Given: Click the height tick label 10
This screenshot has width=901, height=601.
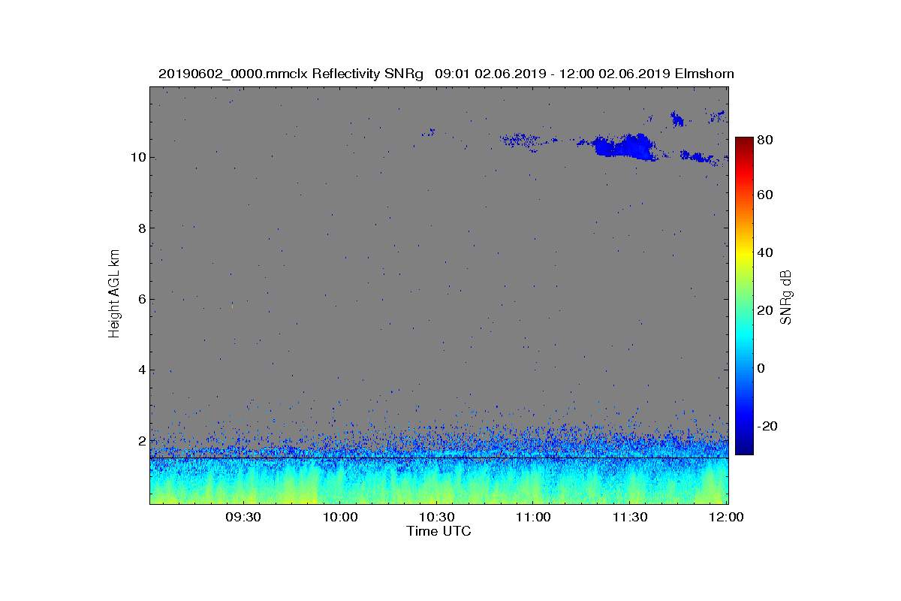Looking at the screenshot, I should (137, 158).
